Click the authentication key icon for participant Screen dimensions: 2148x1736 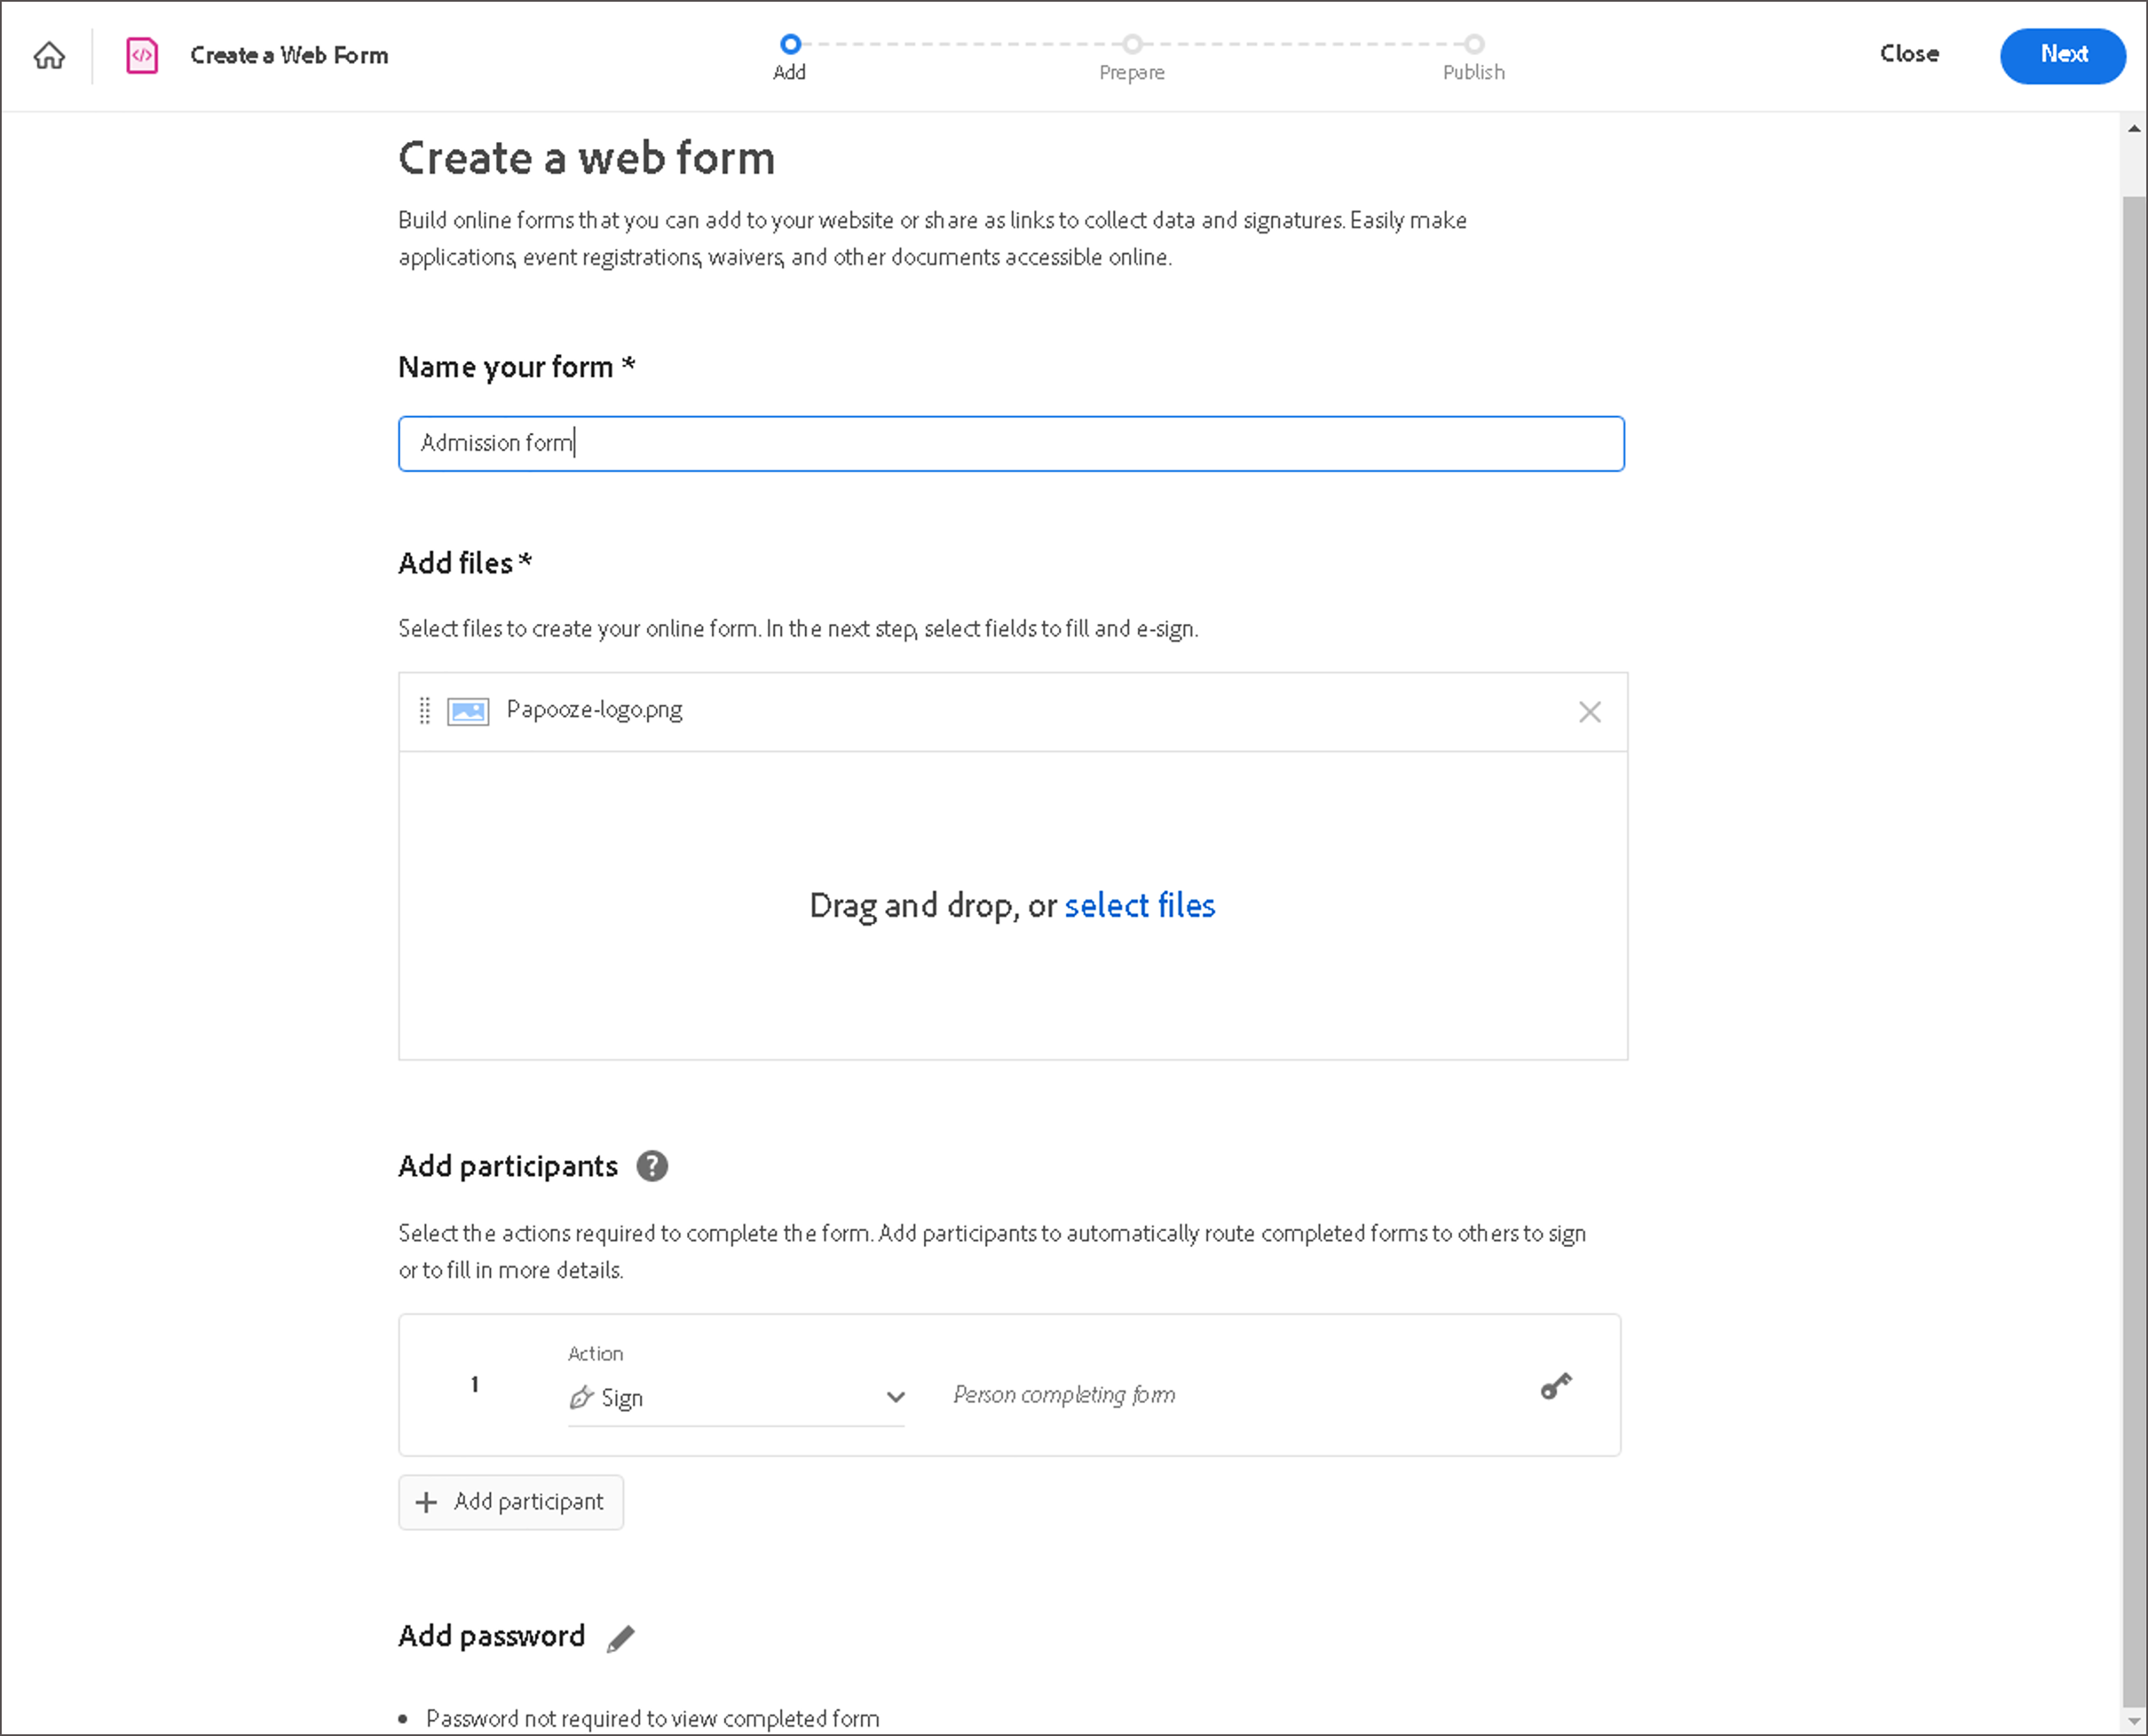[1555, 1386]
